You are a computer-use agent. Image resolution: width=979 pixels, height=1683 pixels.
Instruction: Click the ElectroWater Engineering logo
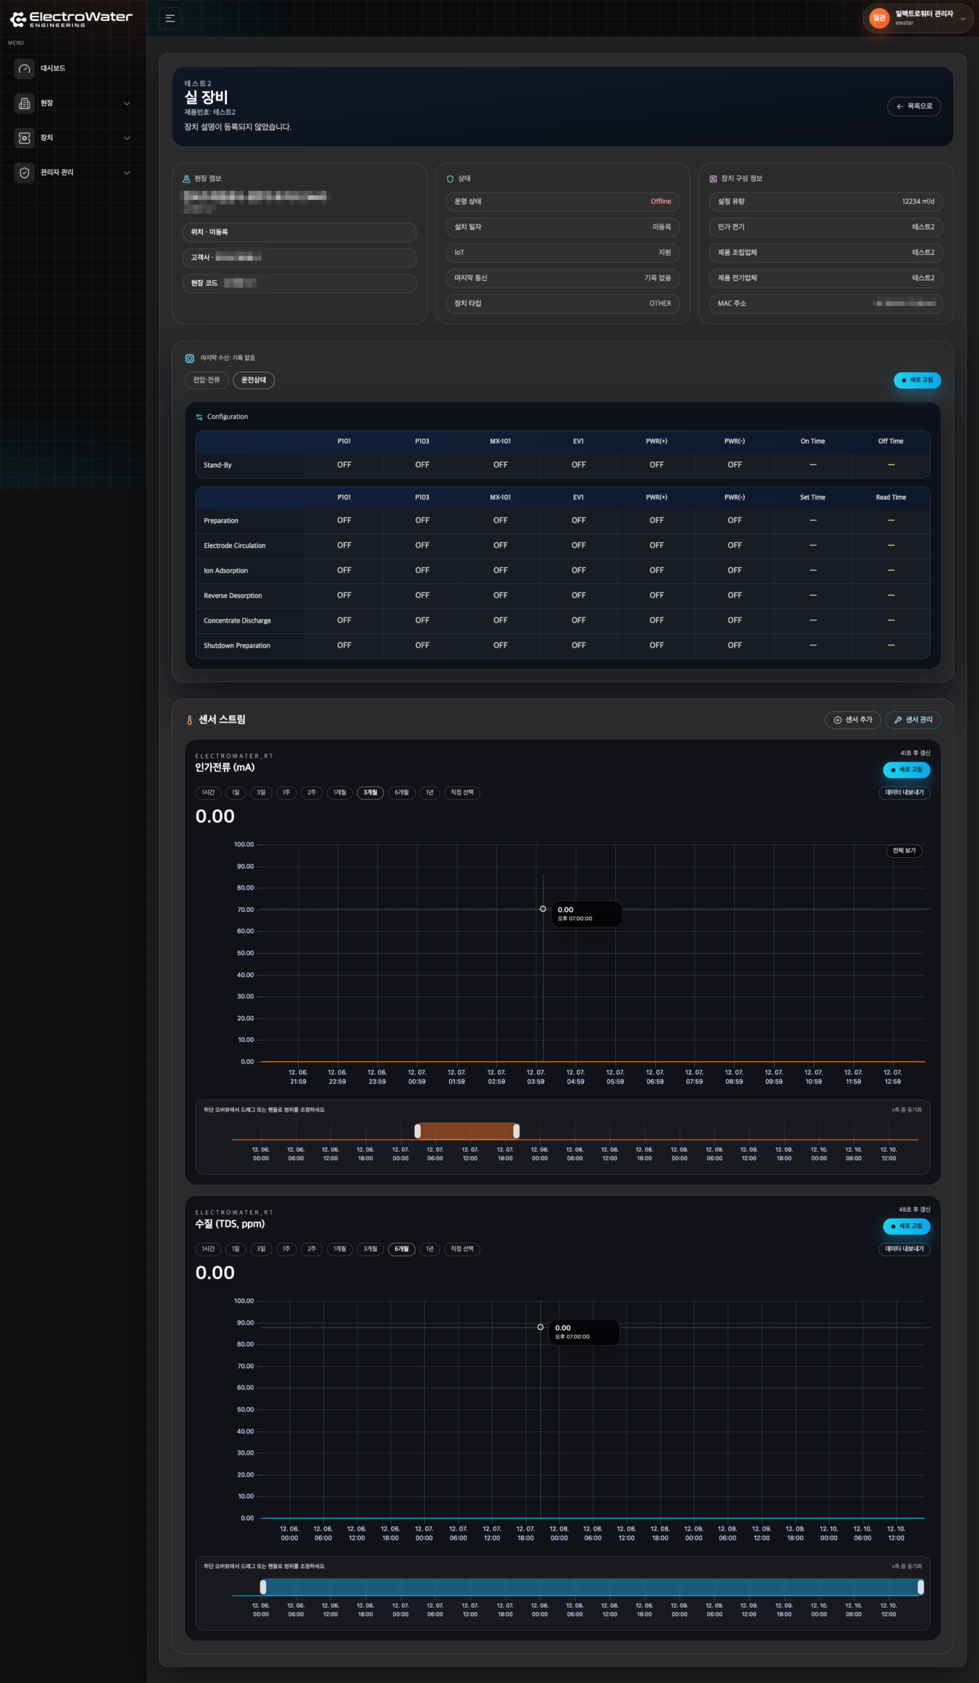click(72, 18)
